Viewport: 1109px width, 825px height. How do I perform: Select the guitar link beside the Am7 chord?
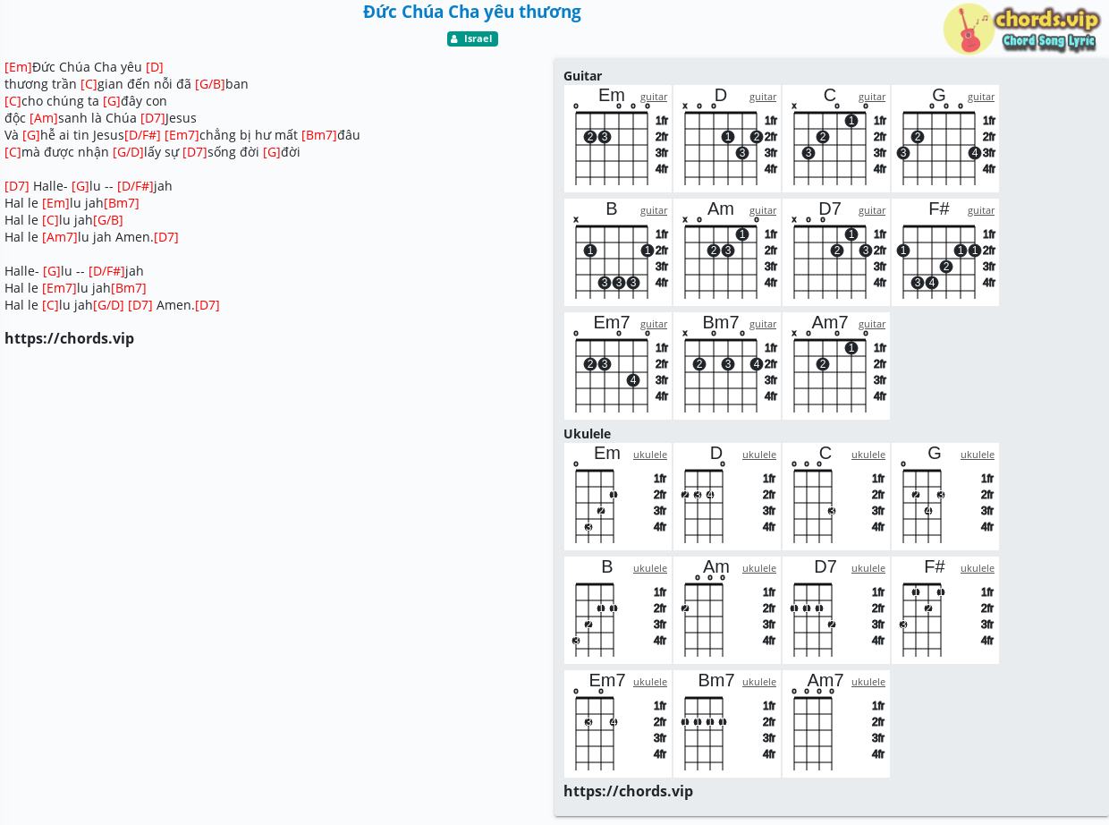(x=872, y=324)
